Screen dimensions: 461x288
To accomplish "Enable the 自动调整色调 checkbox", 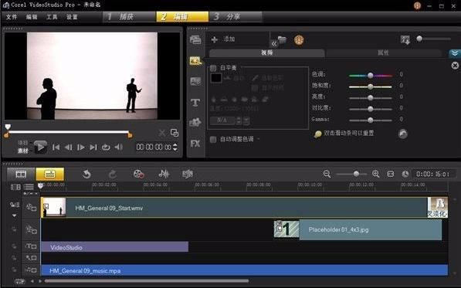I will click(213, 139).
